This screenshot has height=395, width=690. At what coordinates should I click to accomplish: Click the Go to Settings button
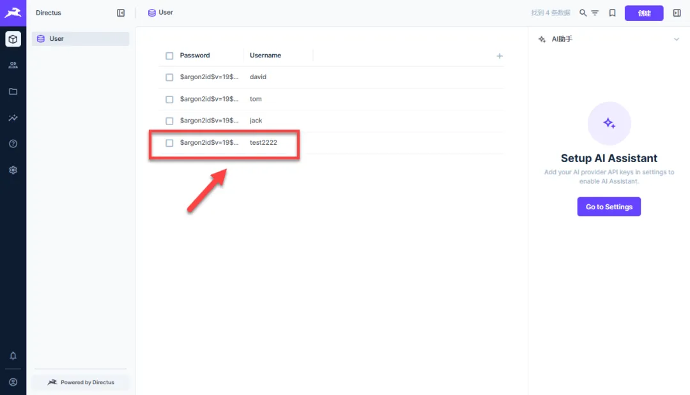(x=609, y=207)
